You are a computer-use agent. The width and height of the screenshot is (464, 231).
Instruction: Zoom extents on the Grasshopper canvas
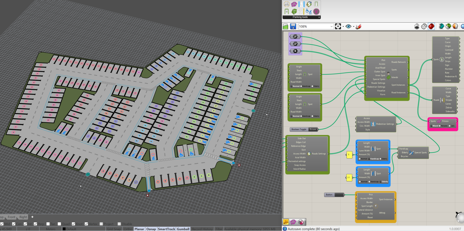pyautogui.click(x=338, y=26)
